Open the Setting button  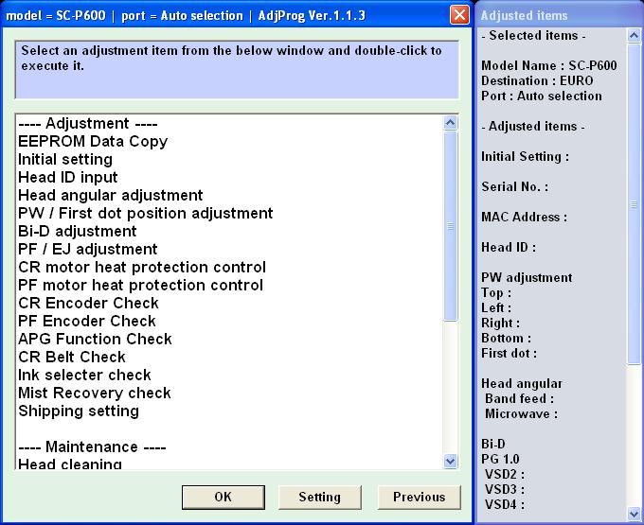click(x=319, y=497)
